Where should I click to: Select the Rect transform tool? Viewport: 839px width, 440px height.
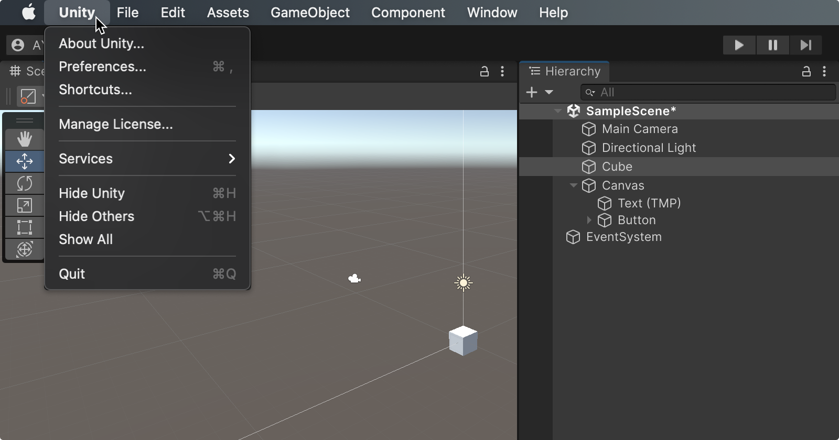point(25,227)
